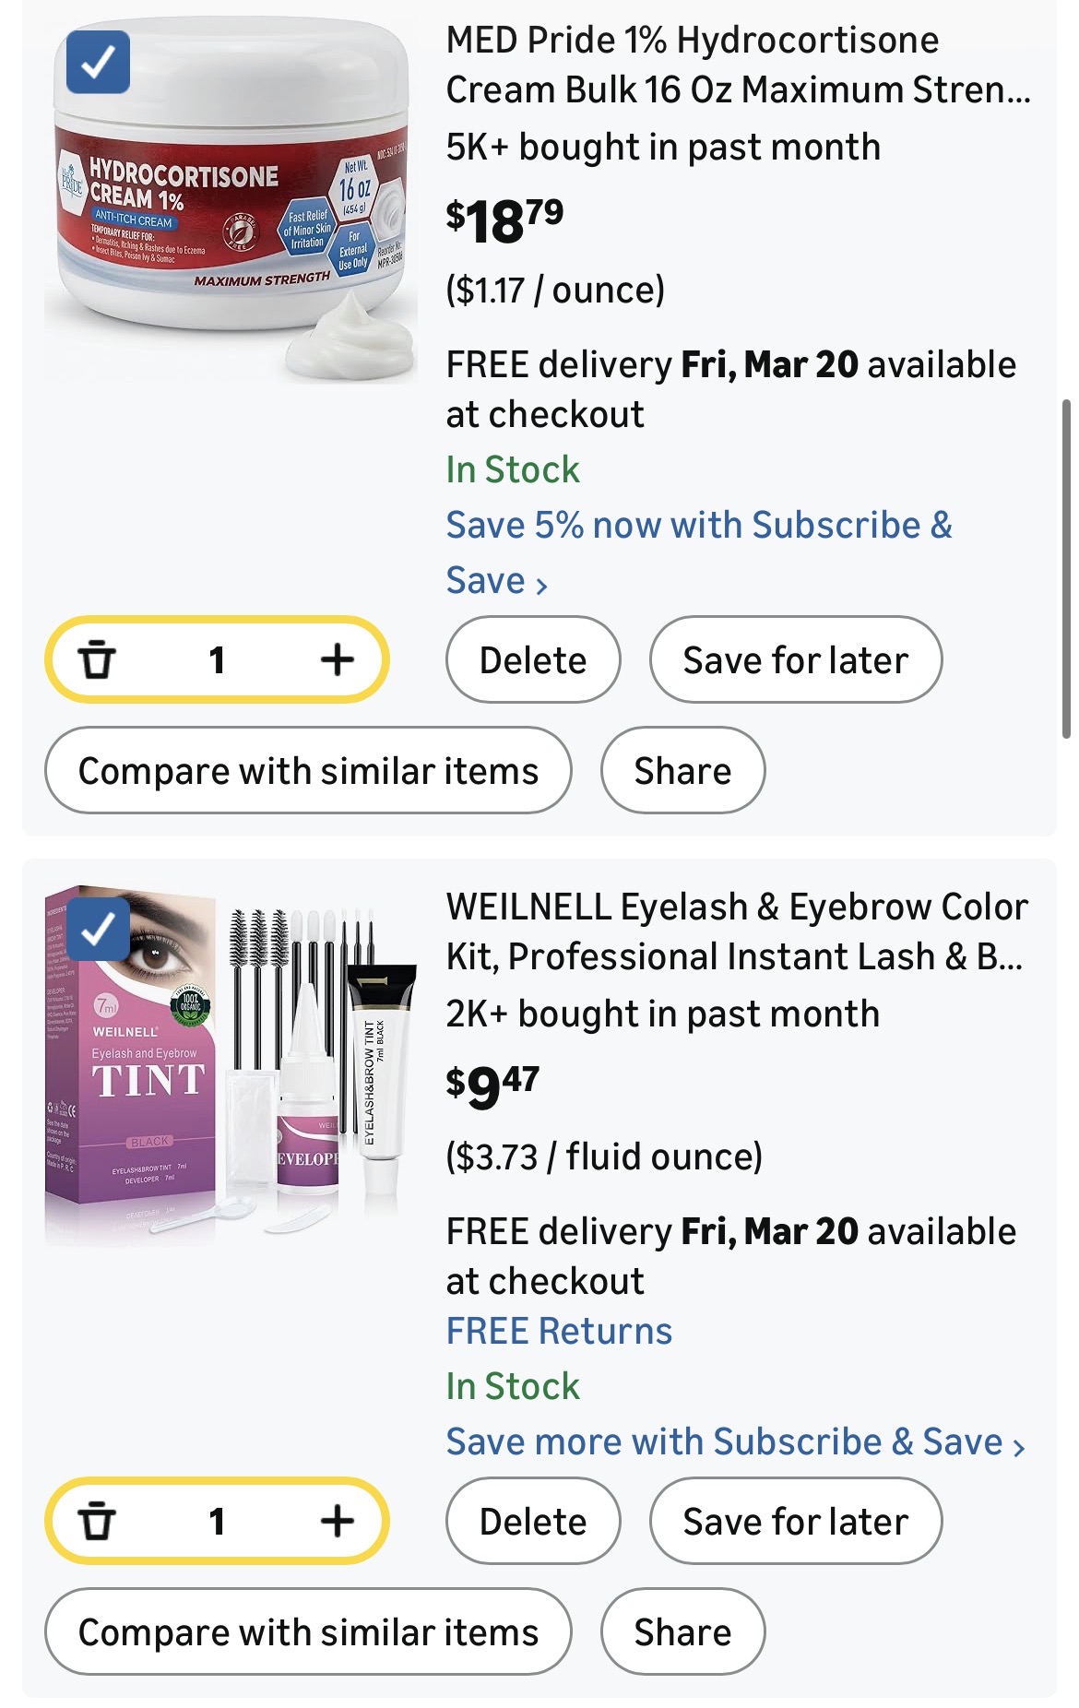
Task: Increase Hydrocortisone cream quantity with plus
Action: (337, 659)
